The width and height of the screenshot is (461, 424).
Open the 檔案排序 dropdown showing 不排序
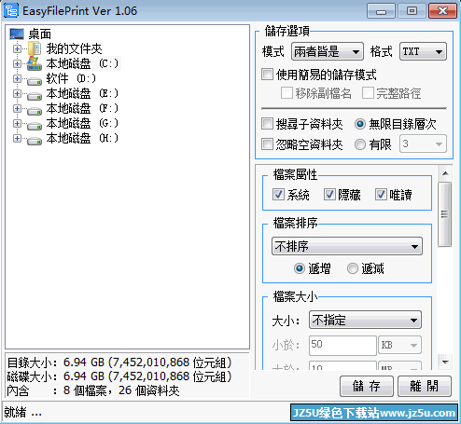click(347, 246)
